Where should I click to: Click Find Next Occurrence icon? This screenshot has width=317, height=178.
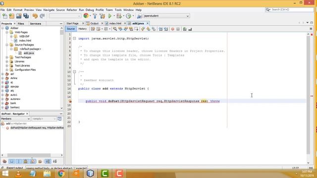pos(125,29)
